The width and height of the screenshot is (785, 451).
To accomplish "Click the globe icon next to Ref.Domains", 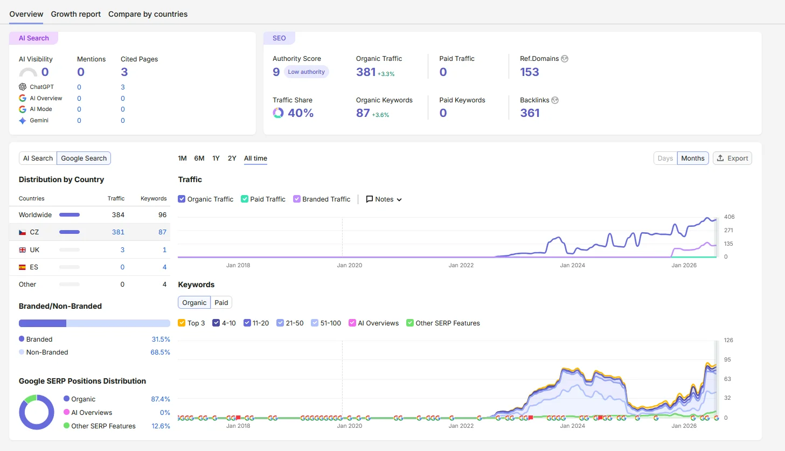I will (x=565, y=59).
